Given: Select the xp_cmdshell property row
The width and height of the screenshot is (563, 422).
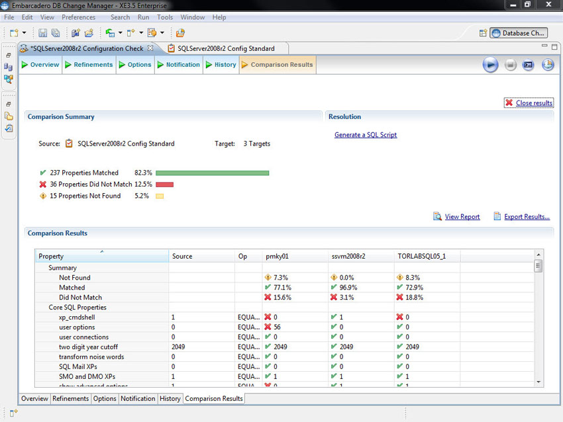Looking at the screenshot, I should point(285,317).
